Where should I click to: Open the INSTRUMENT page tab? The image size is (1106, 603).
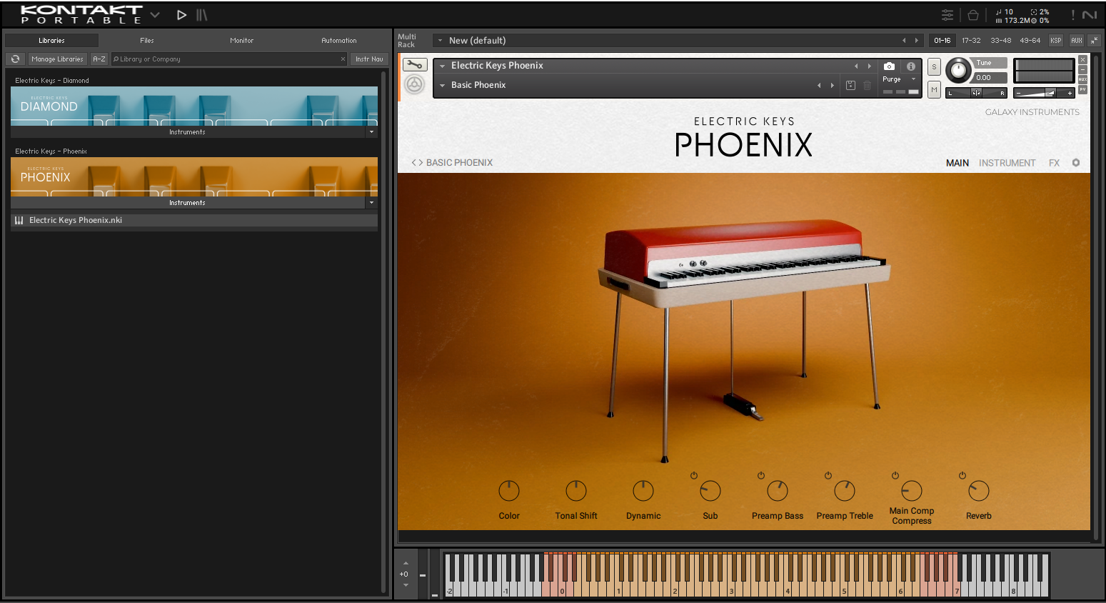(x=1007, y=163)
